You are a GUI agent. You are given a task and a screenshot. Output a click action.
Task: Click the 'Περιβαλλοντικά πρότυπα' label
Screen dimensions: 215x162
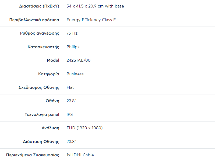[34, 20]
